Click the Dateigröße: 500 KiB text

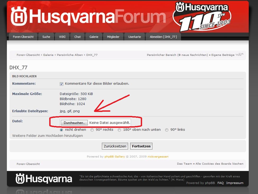(x=76, y=94)
